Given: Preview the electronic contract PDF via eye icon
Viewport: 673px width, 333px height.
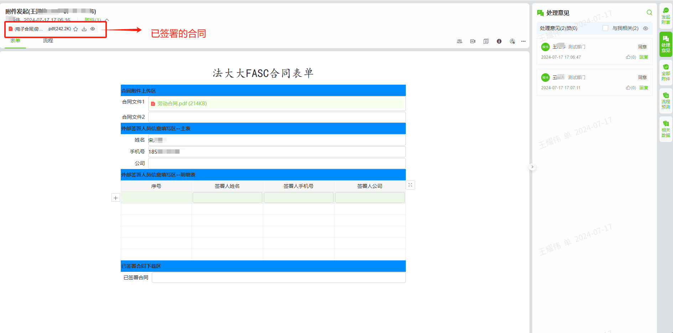Looking at the screenshot, I should (x=93, y=29).
